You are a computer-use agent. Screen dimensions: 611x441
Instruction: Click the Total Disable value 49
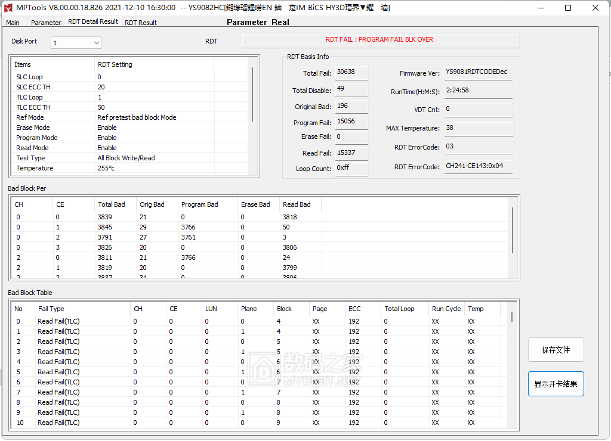[x=351, y=89]
